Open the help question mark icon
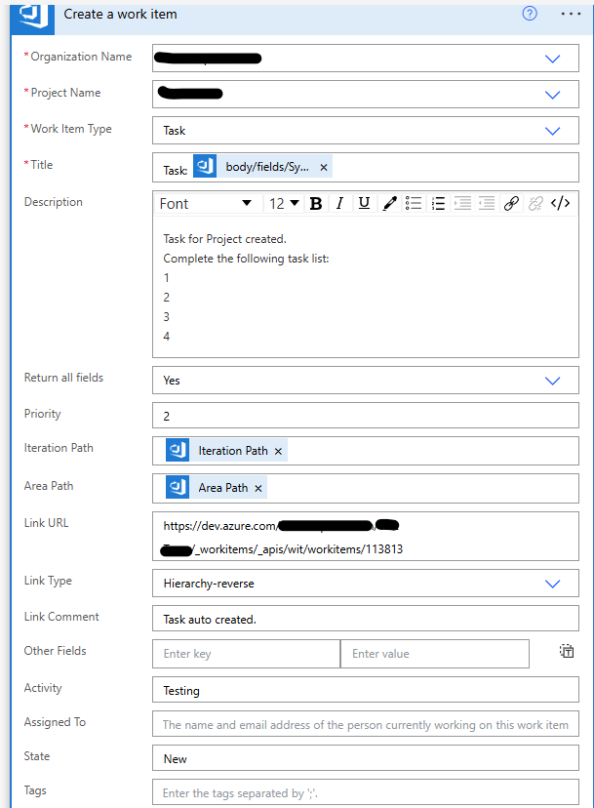Screen dimensions: 594x808 pyautogui.click(x=530, y=14)
